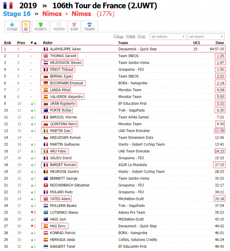Open the TEAMS classification tab
Viewport: 230px width, 251px height.
pyautogui.click(x=89, y=27)
